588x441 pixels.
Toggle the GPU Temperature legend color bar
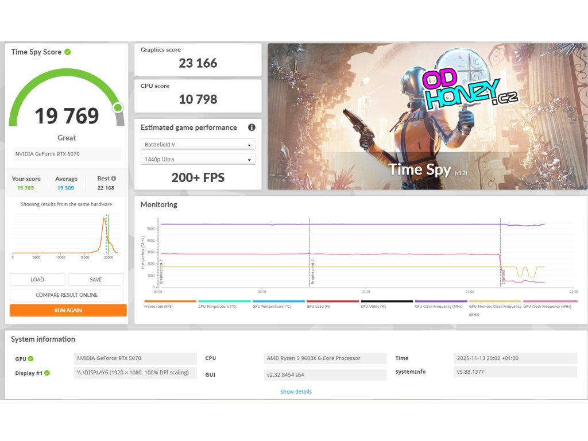[278, 301]
